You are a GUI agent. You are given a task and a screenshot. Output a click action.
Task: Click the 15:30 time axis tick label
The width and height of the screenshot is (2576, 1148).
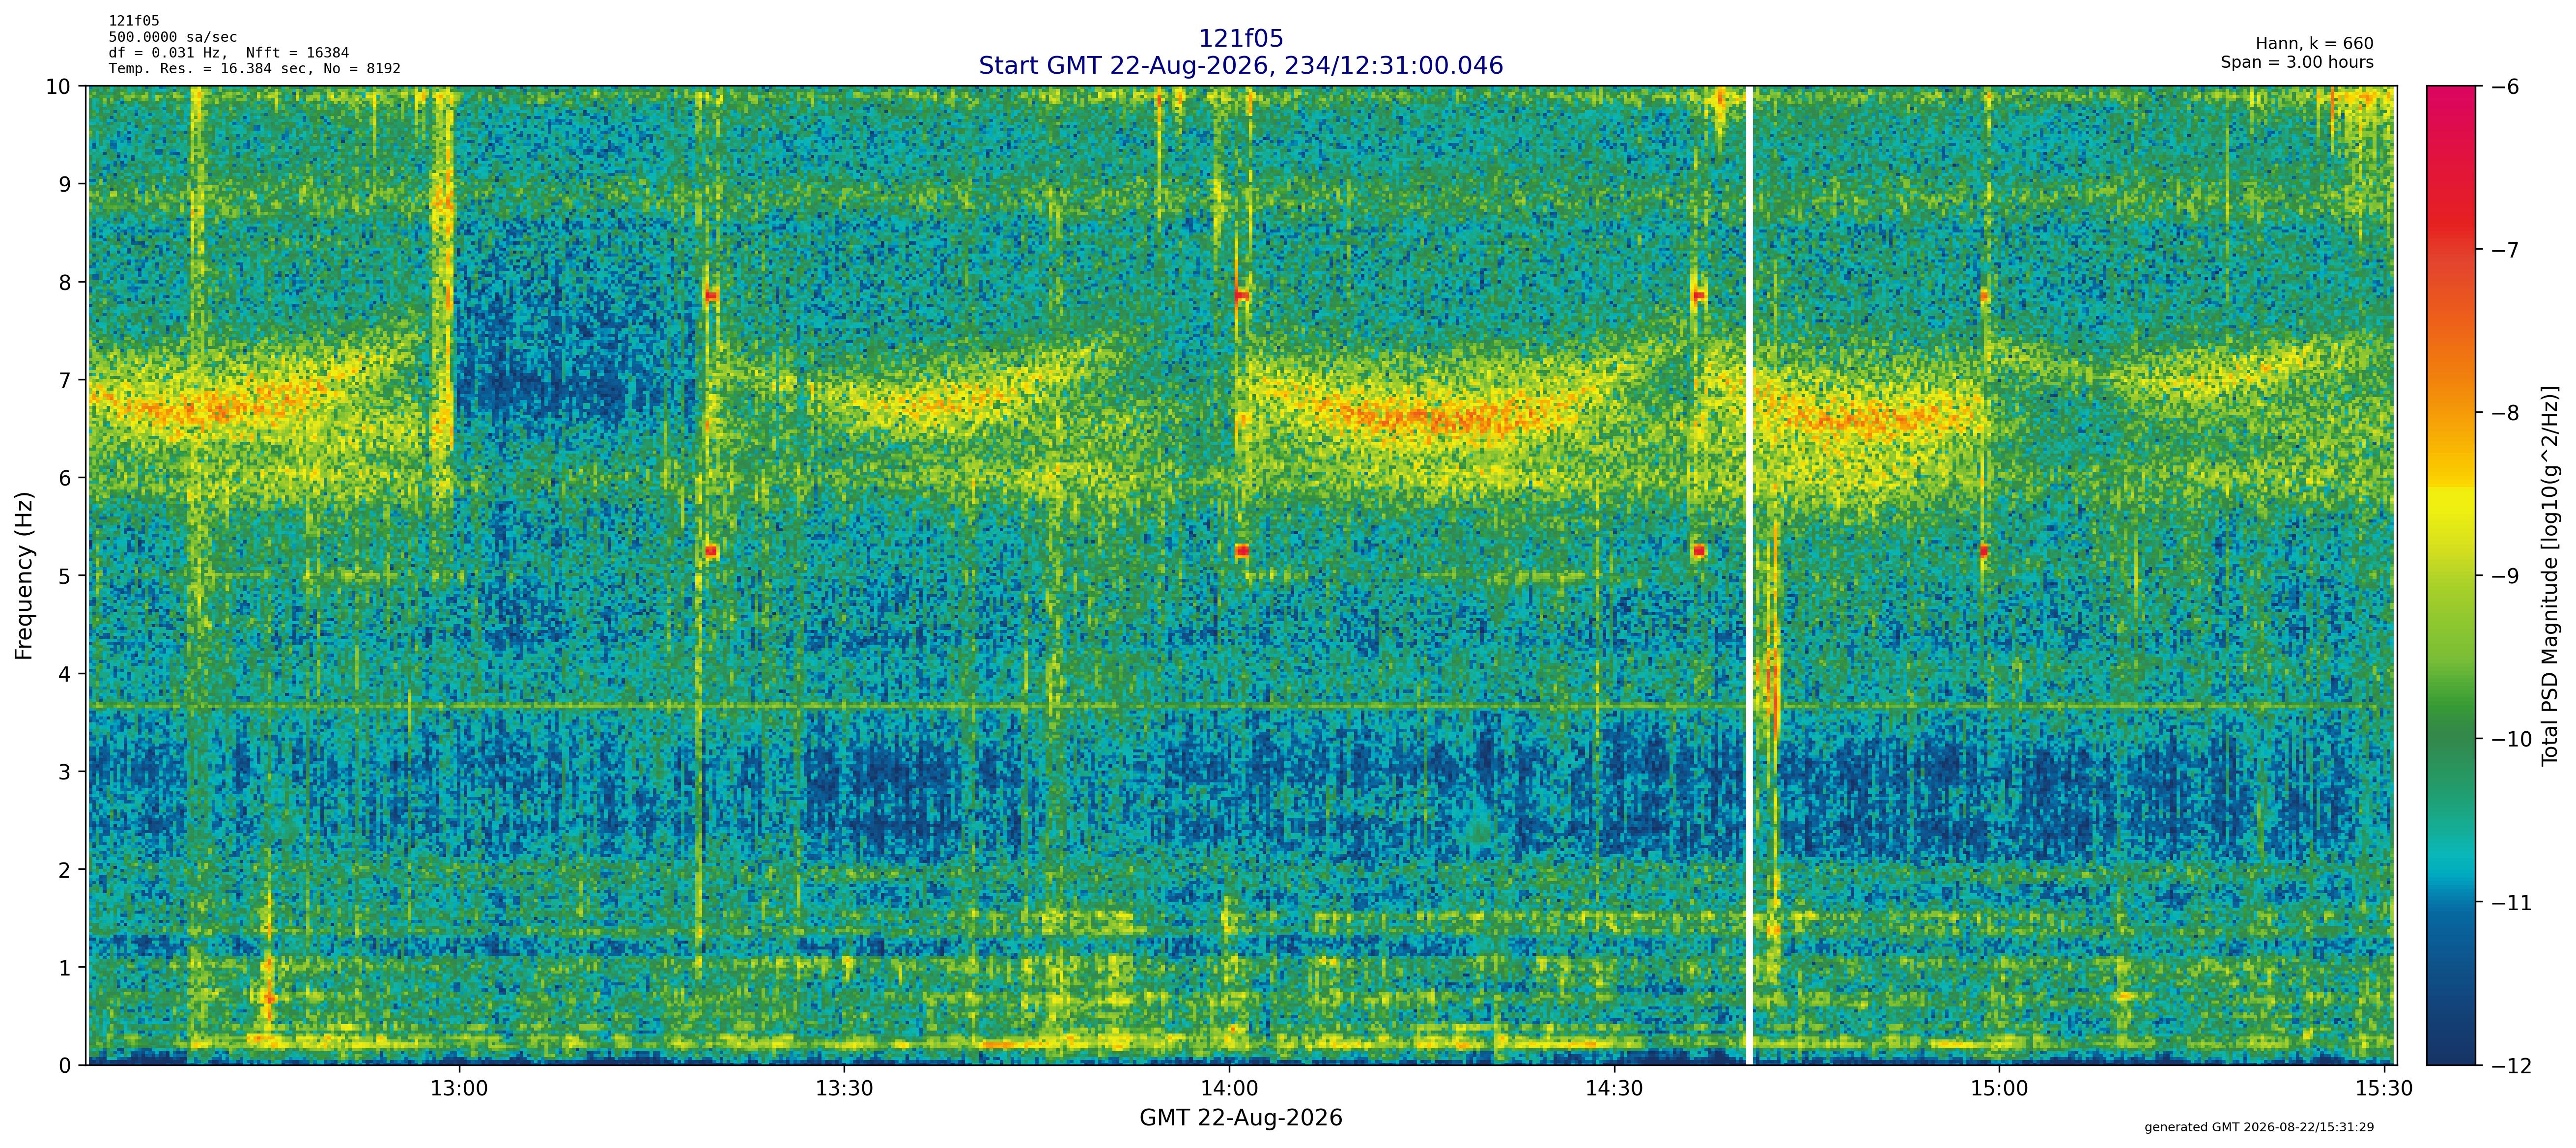tap(2384, 1088)
